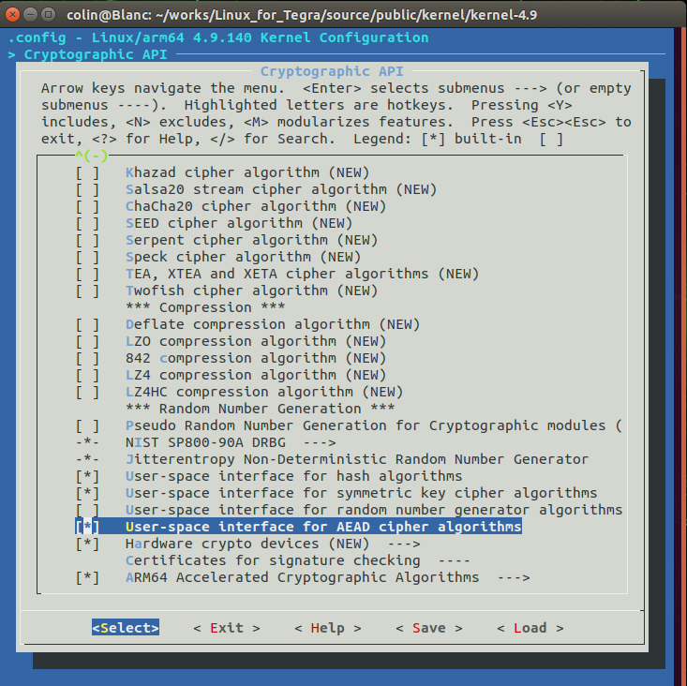
Task: Click Load to load a config
Action: click(x=530, y=628)
